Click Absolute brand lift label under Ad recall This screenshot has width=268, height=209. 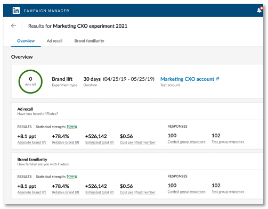pos(31,143)
